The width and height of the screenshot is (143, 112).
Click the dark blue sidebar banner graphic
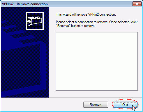click(25, 52)
